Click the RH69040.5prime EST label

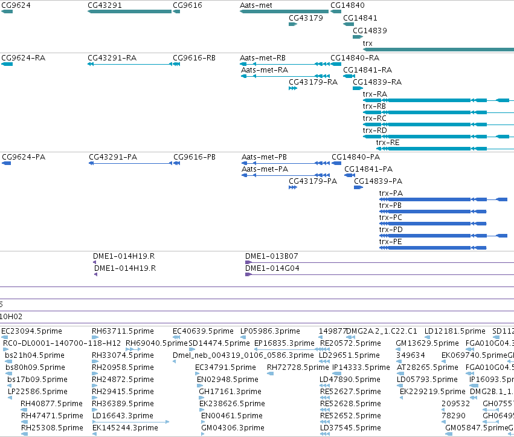tap(156, 343)
